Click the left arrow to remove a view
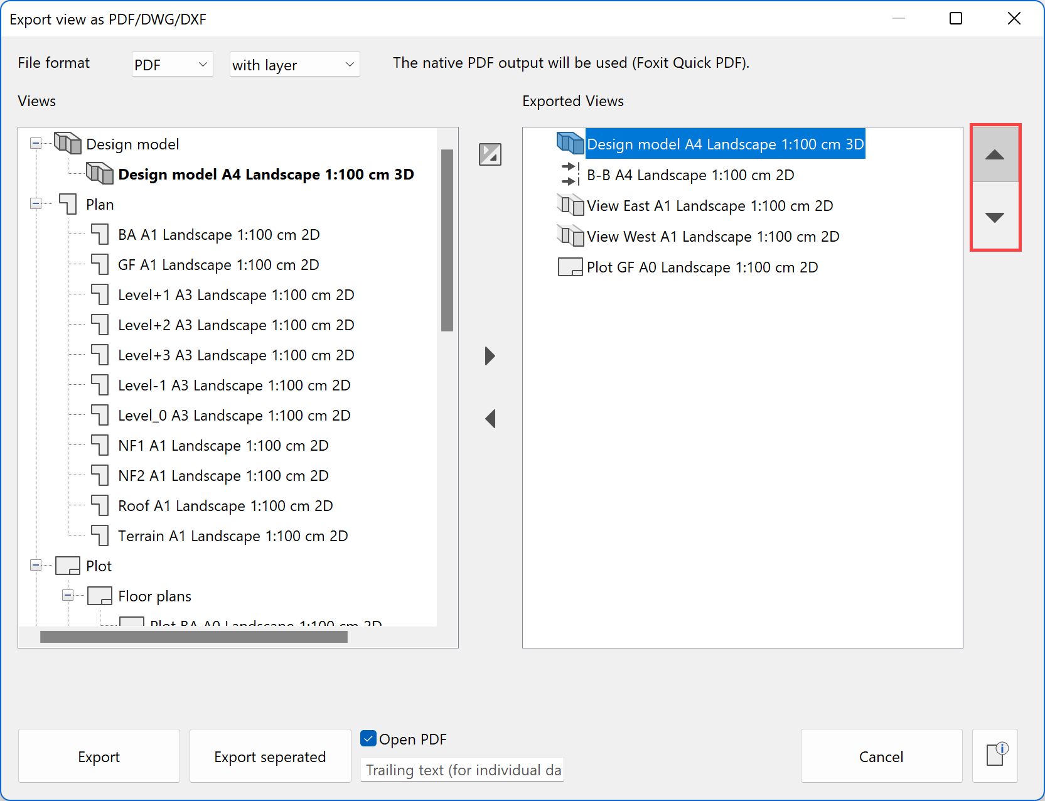 (490, 419)
